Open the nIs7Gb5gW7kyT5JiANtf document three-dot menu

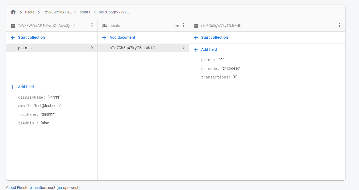click(339, 26)
